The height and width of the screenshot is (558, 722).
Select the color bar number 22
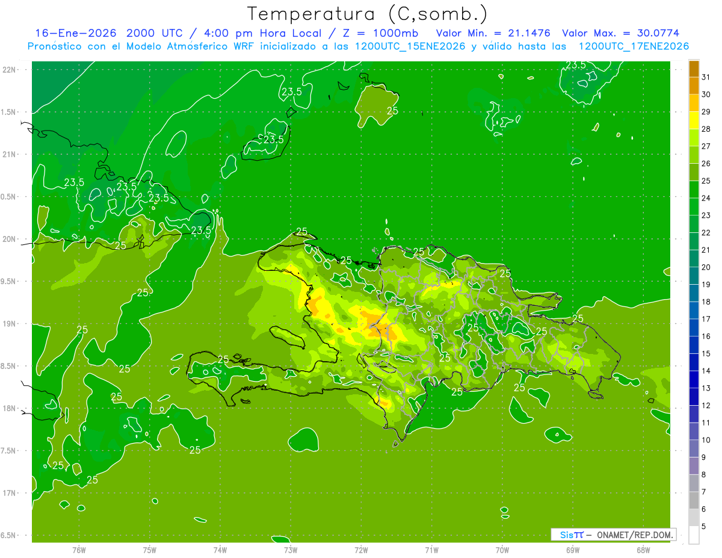(706, 233)
